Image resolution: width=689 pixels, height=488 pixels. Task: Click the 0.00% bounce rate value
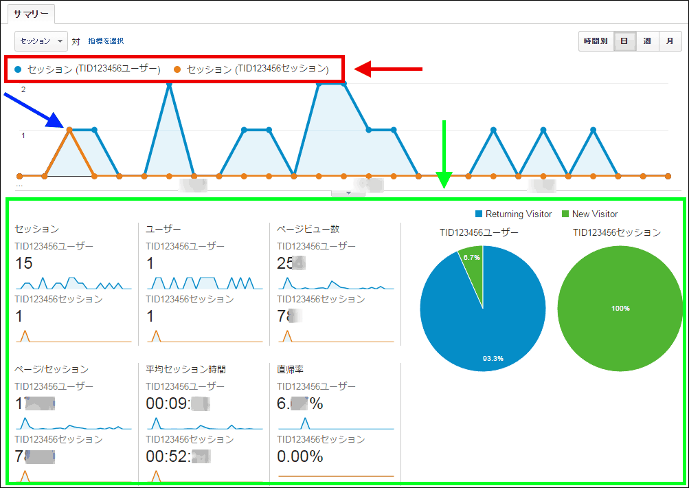(x=300, y=457)
